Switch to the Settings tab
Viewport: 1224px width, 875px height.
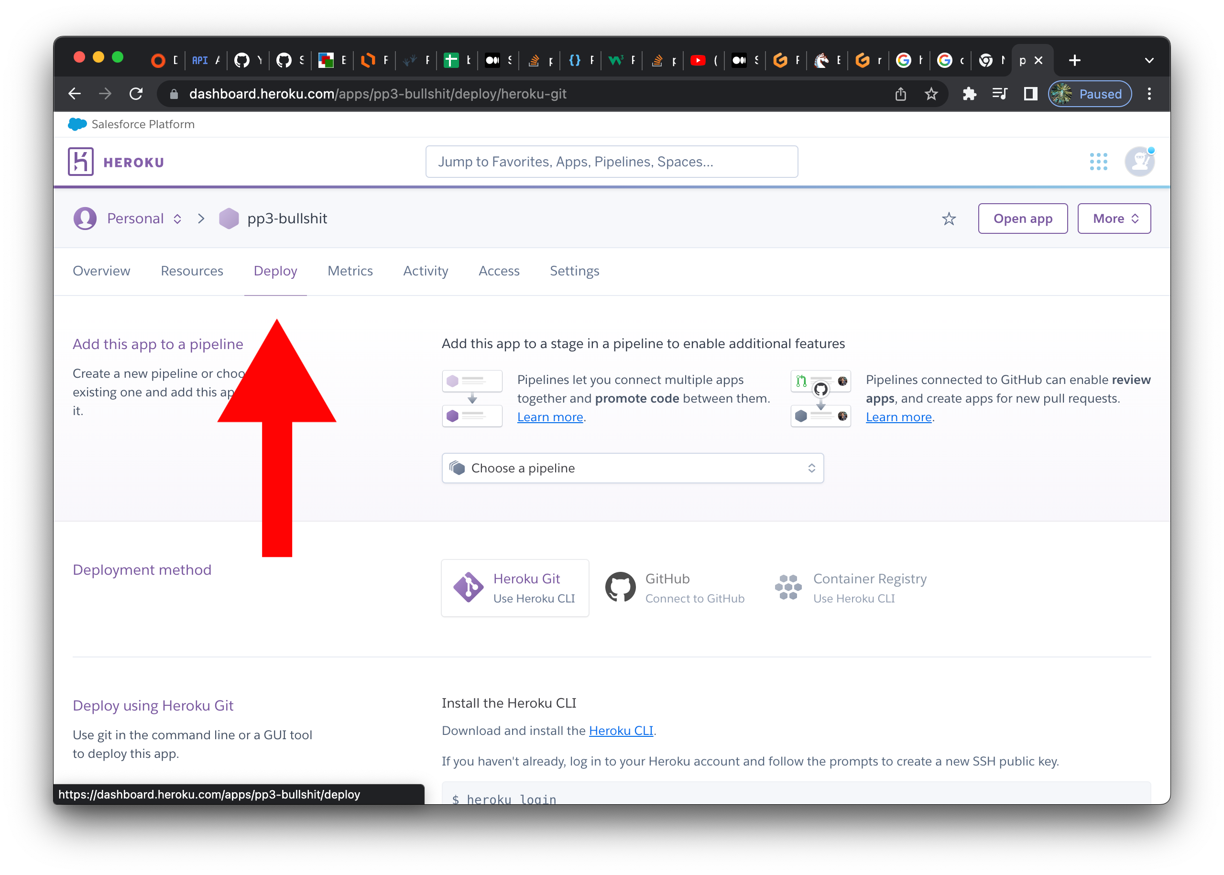tap(574, 271)
